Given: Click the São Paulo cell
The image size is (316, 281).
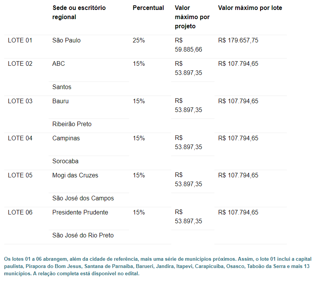Looking at the screenshot, I should point(66,41).
